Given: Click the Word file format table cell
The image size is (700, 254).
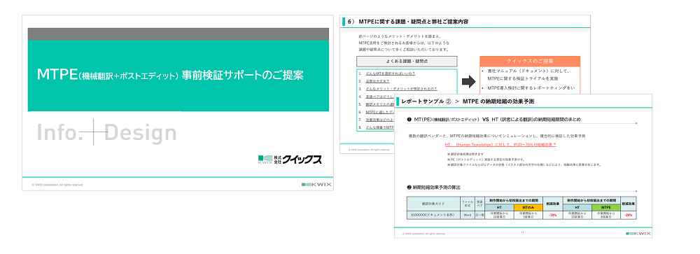Looking at the screenshot, I should click(468, 215).
